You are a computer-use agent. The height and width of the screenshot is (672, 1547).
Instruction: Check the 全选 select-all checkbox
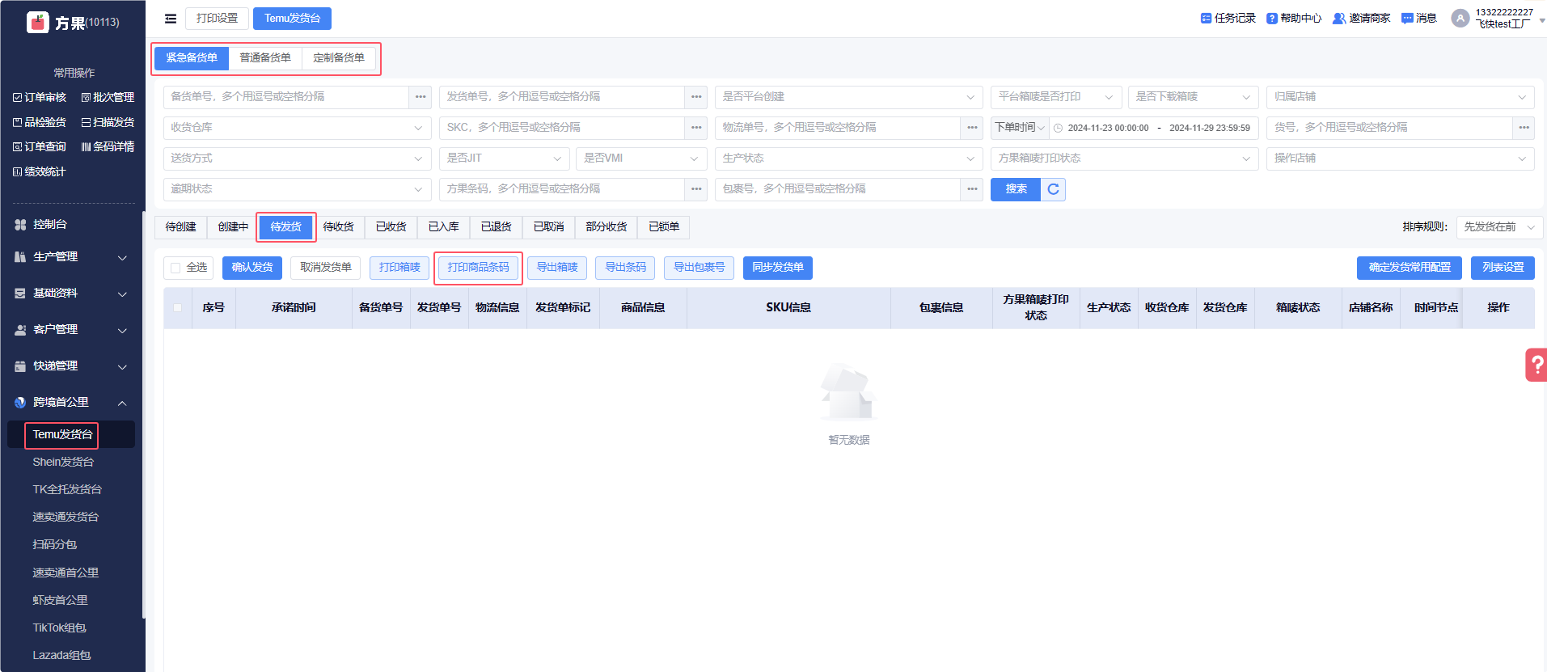[x=175, y=268]
